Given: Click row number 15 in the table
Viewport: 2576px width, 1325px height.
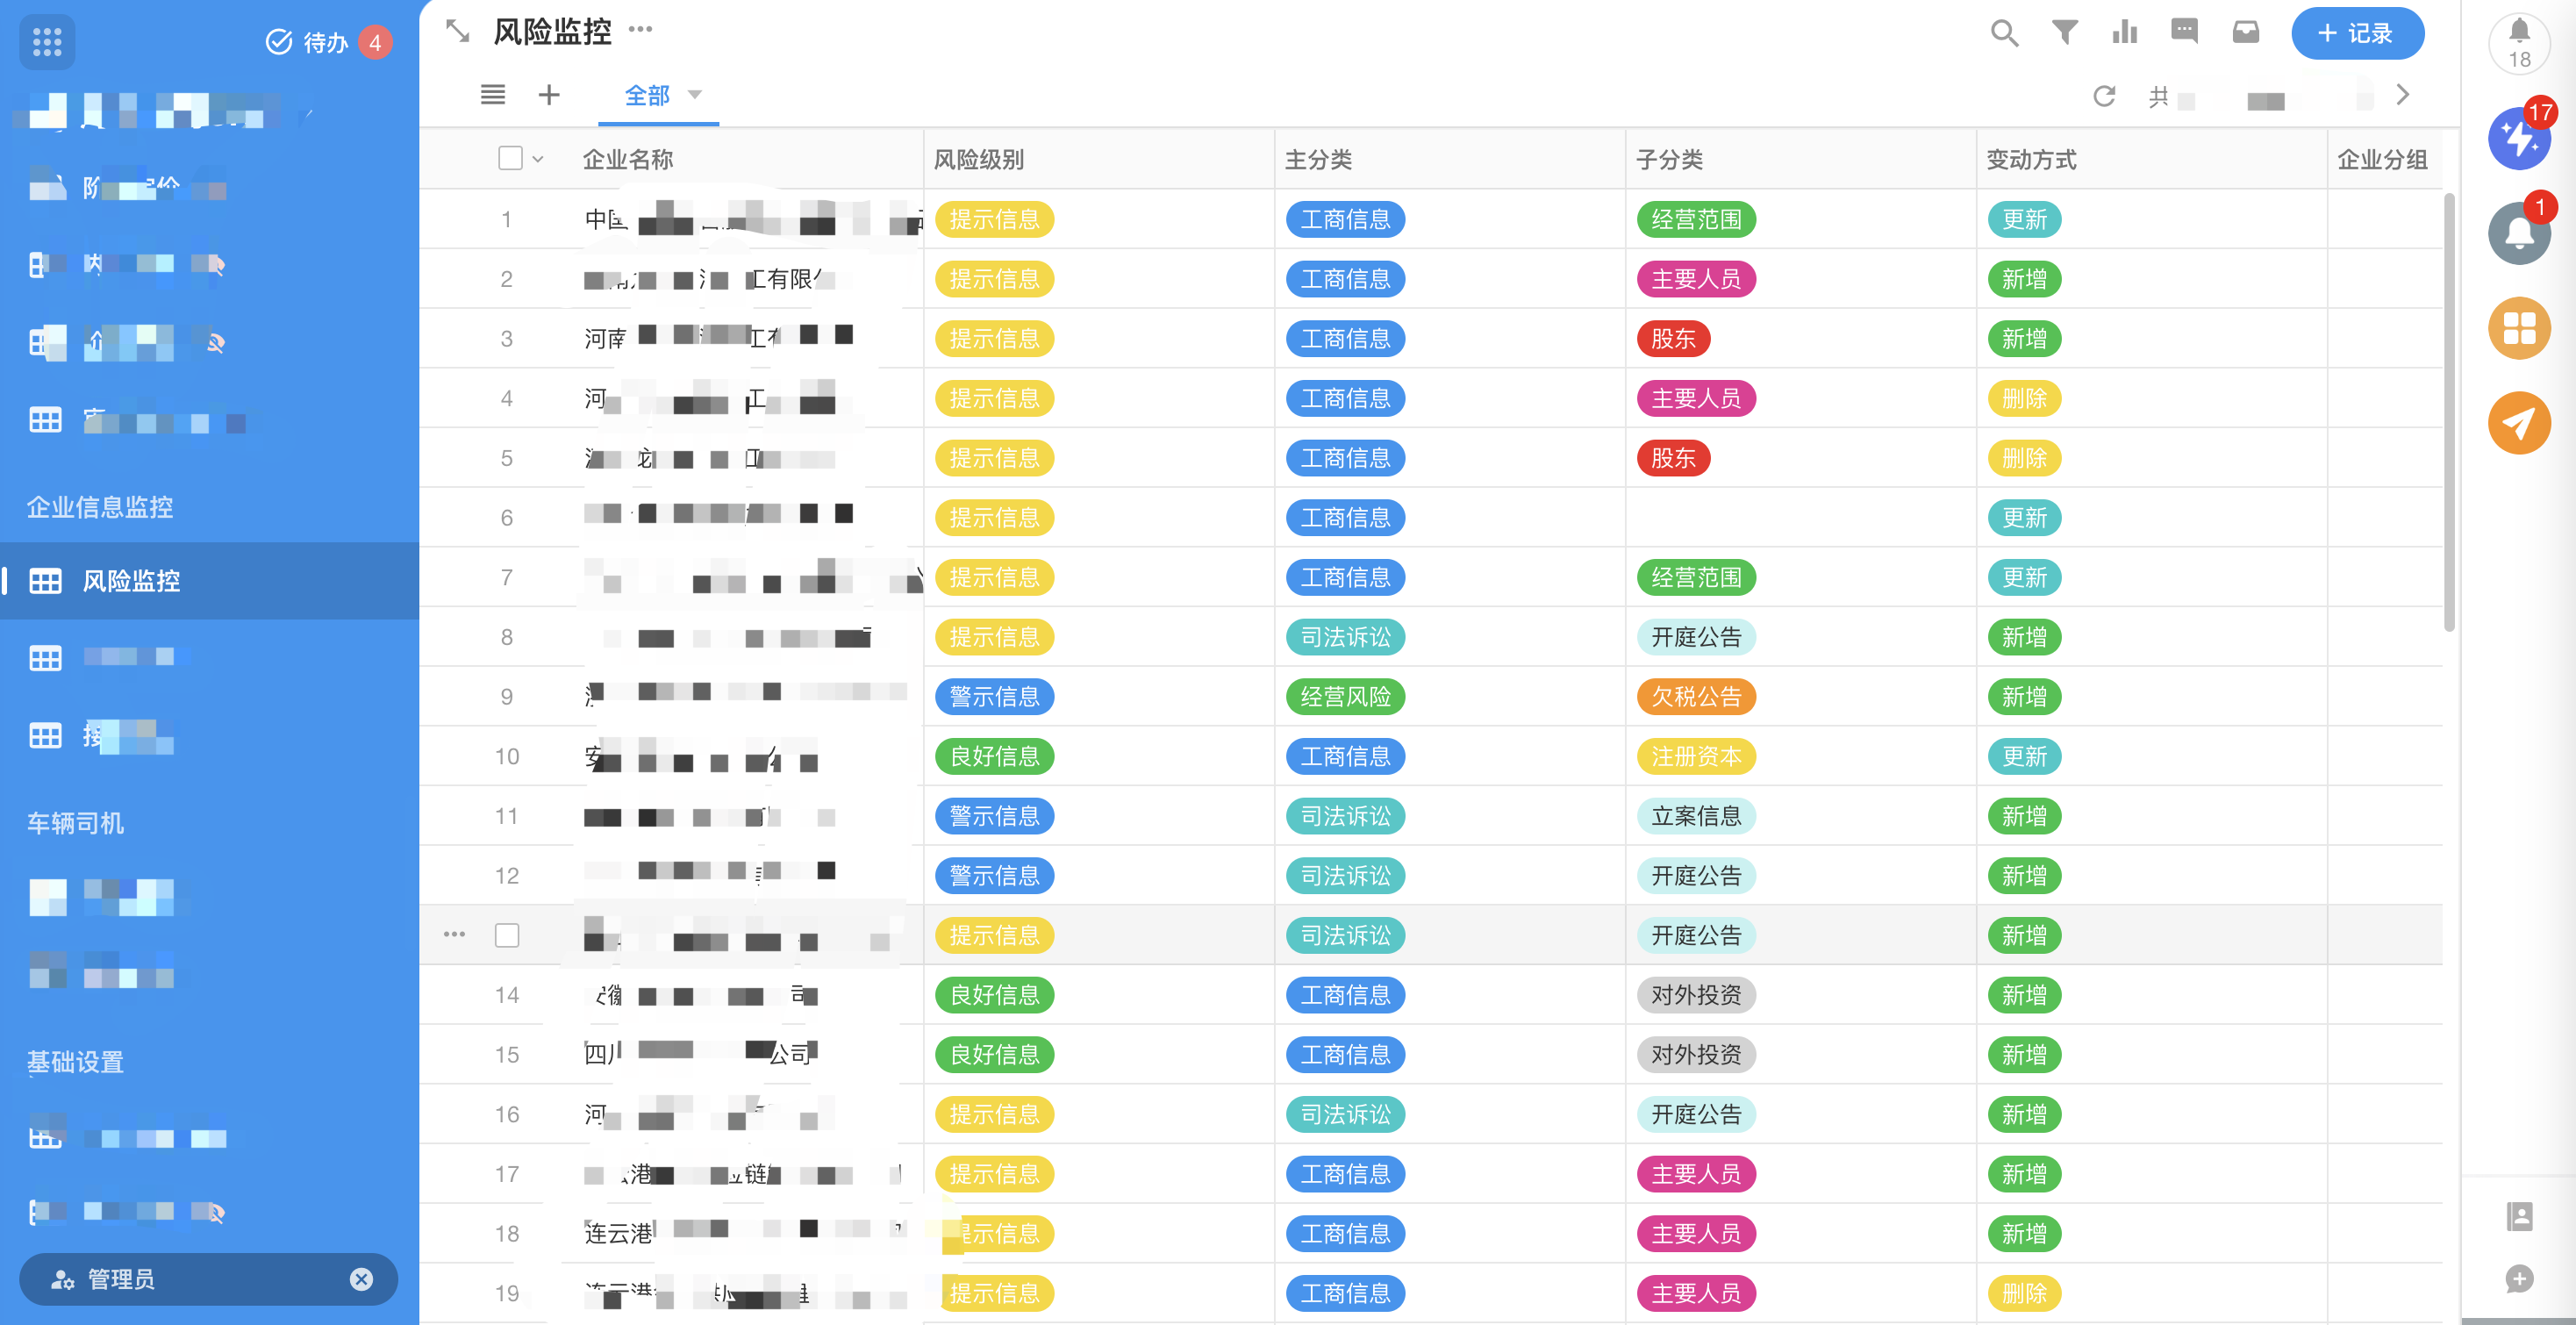Looking at the screenshot, I should (x=507, y=1055).
